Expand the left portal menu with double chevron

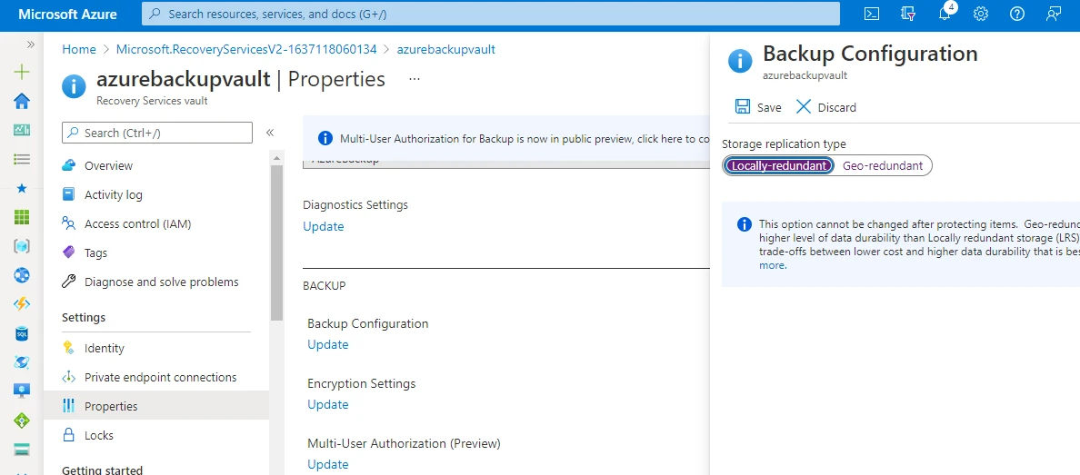tap(30, 45)
